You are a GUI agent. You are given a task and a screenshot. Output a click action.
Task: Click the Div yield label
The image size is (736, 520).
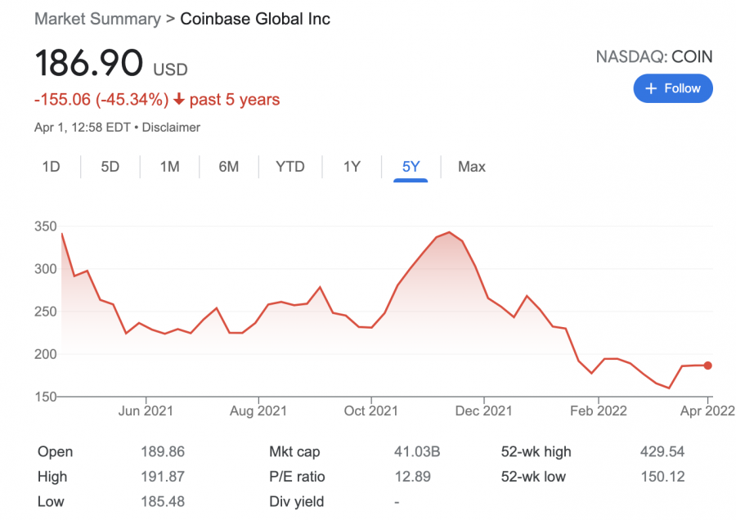(x=297, y=501)
